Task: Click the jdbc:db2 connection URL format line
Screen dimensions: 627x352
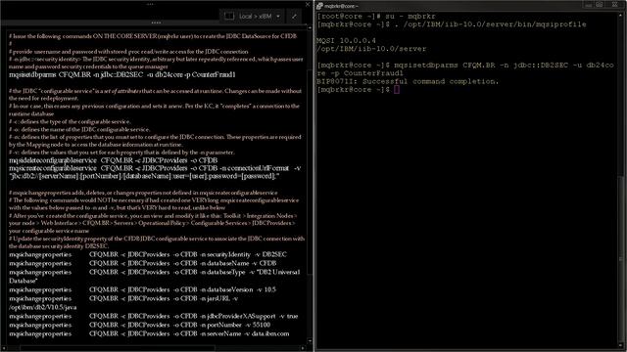Action: [x=144, y=176]
